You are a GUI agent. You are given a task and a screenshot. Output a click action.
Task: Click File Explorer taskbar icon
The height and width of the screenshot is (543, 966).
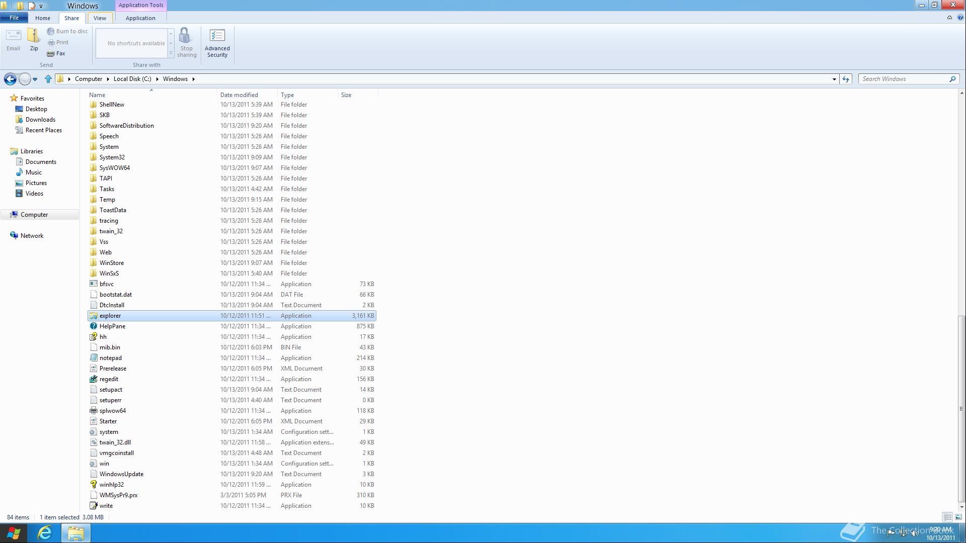(76, 533)
